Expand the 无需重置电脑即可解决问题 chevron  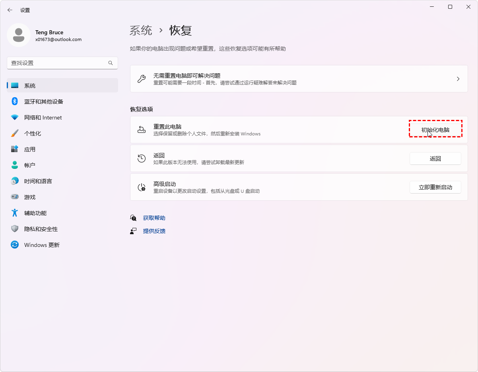click(x=458, y=79)
